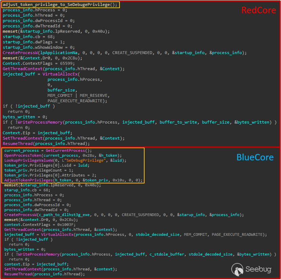Click 'token_priv.Privileges[0].Luid = luid;' line
This screenshot has height=279, width=281.
coord(47,165)
